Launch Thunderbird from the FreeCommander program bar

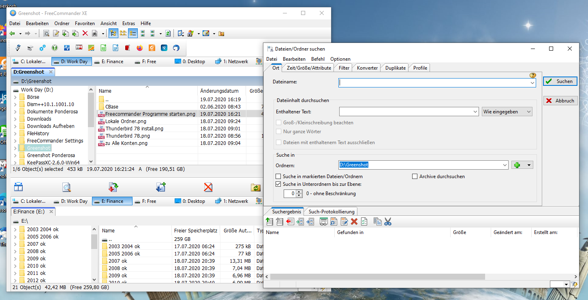coord(176,48)
